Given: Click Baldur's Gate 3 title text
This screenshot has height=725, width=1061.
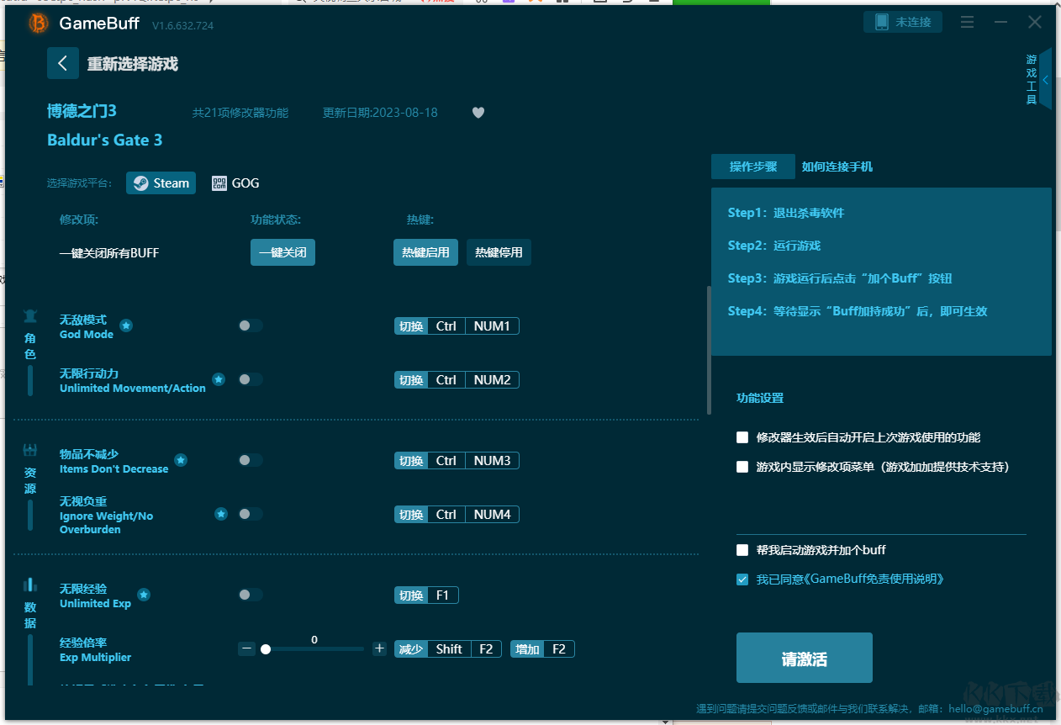Looking at the screenshot, I should tap(105, 140).
